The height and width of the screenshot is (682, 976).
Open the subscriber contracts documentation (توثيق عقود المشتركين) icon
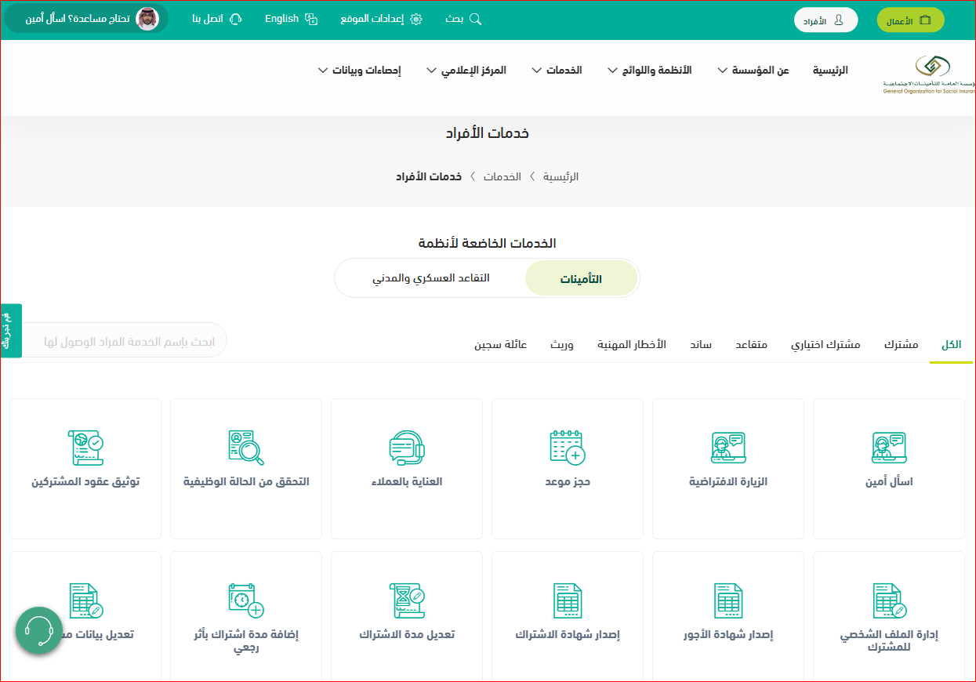85,448
